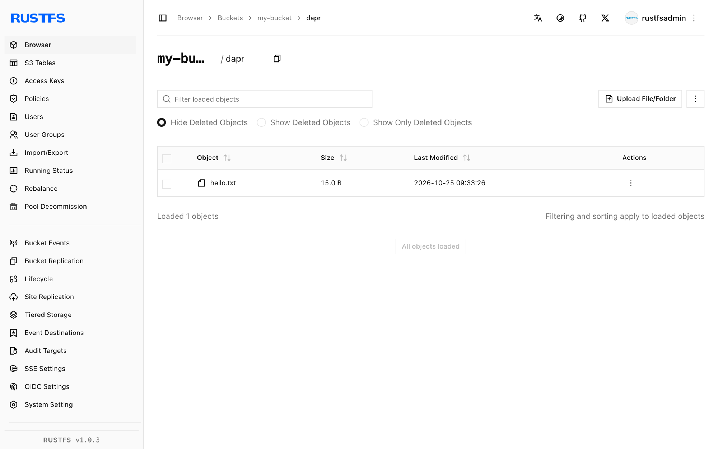Viewport: 718px width, 449px height.
Task: Go to Access Keys page
Action: 70,81
